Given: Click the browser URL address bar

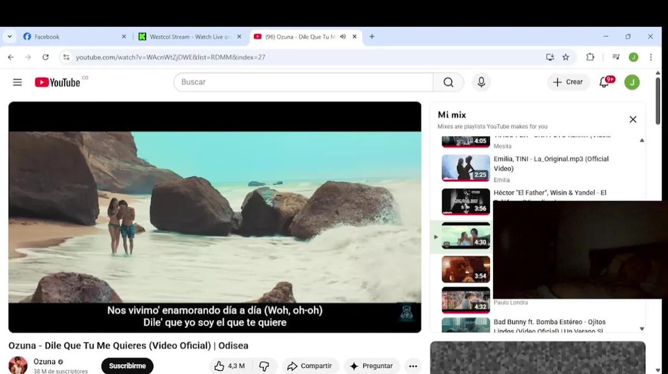Looking at the screenshot, I should click(307, 57).
